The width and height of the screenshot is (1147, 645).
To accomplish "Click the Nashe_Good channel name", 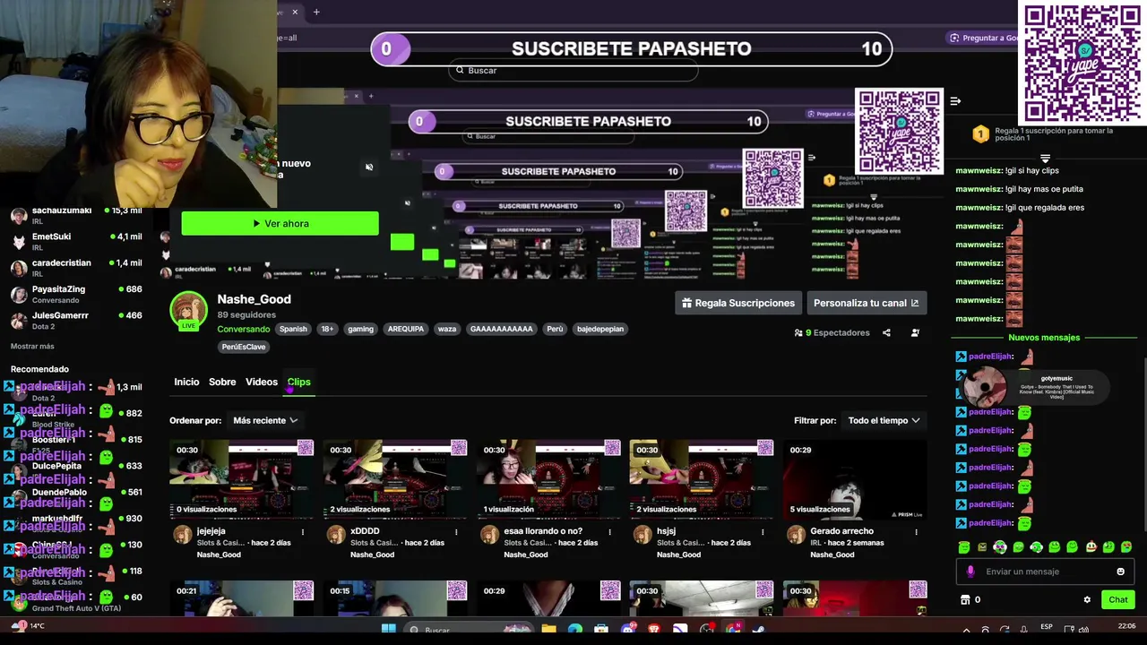I will point(254,299).
